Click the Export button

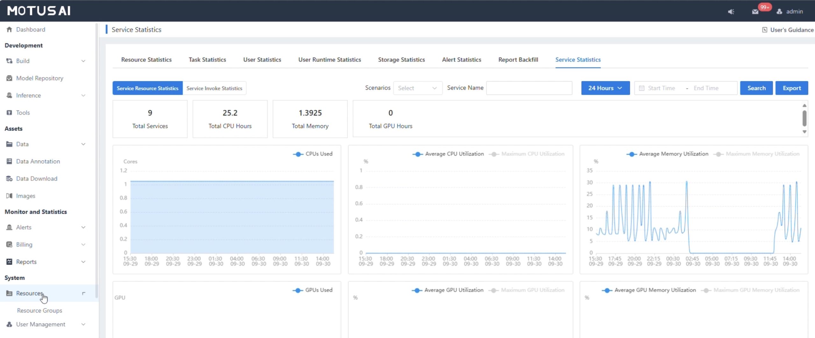[791, 88]
